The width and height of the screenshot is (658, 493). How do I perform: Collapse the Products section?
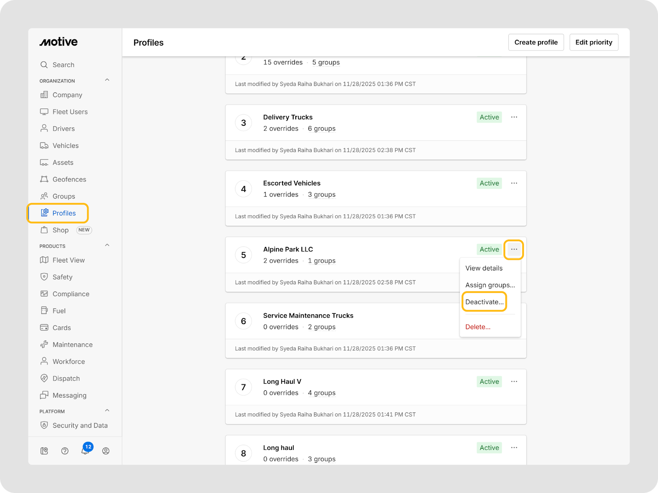coord(107,245)
